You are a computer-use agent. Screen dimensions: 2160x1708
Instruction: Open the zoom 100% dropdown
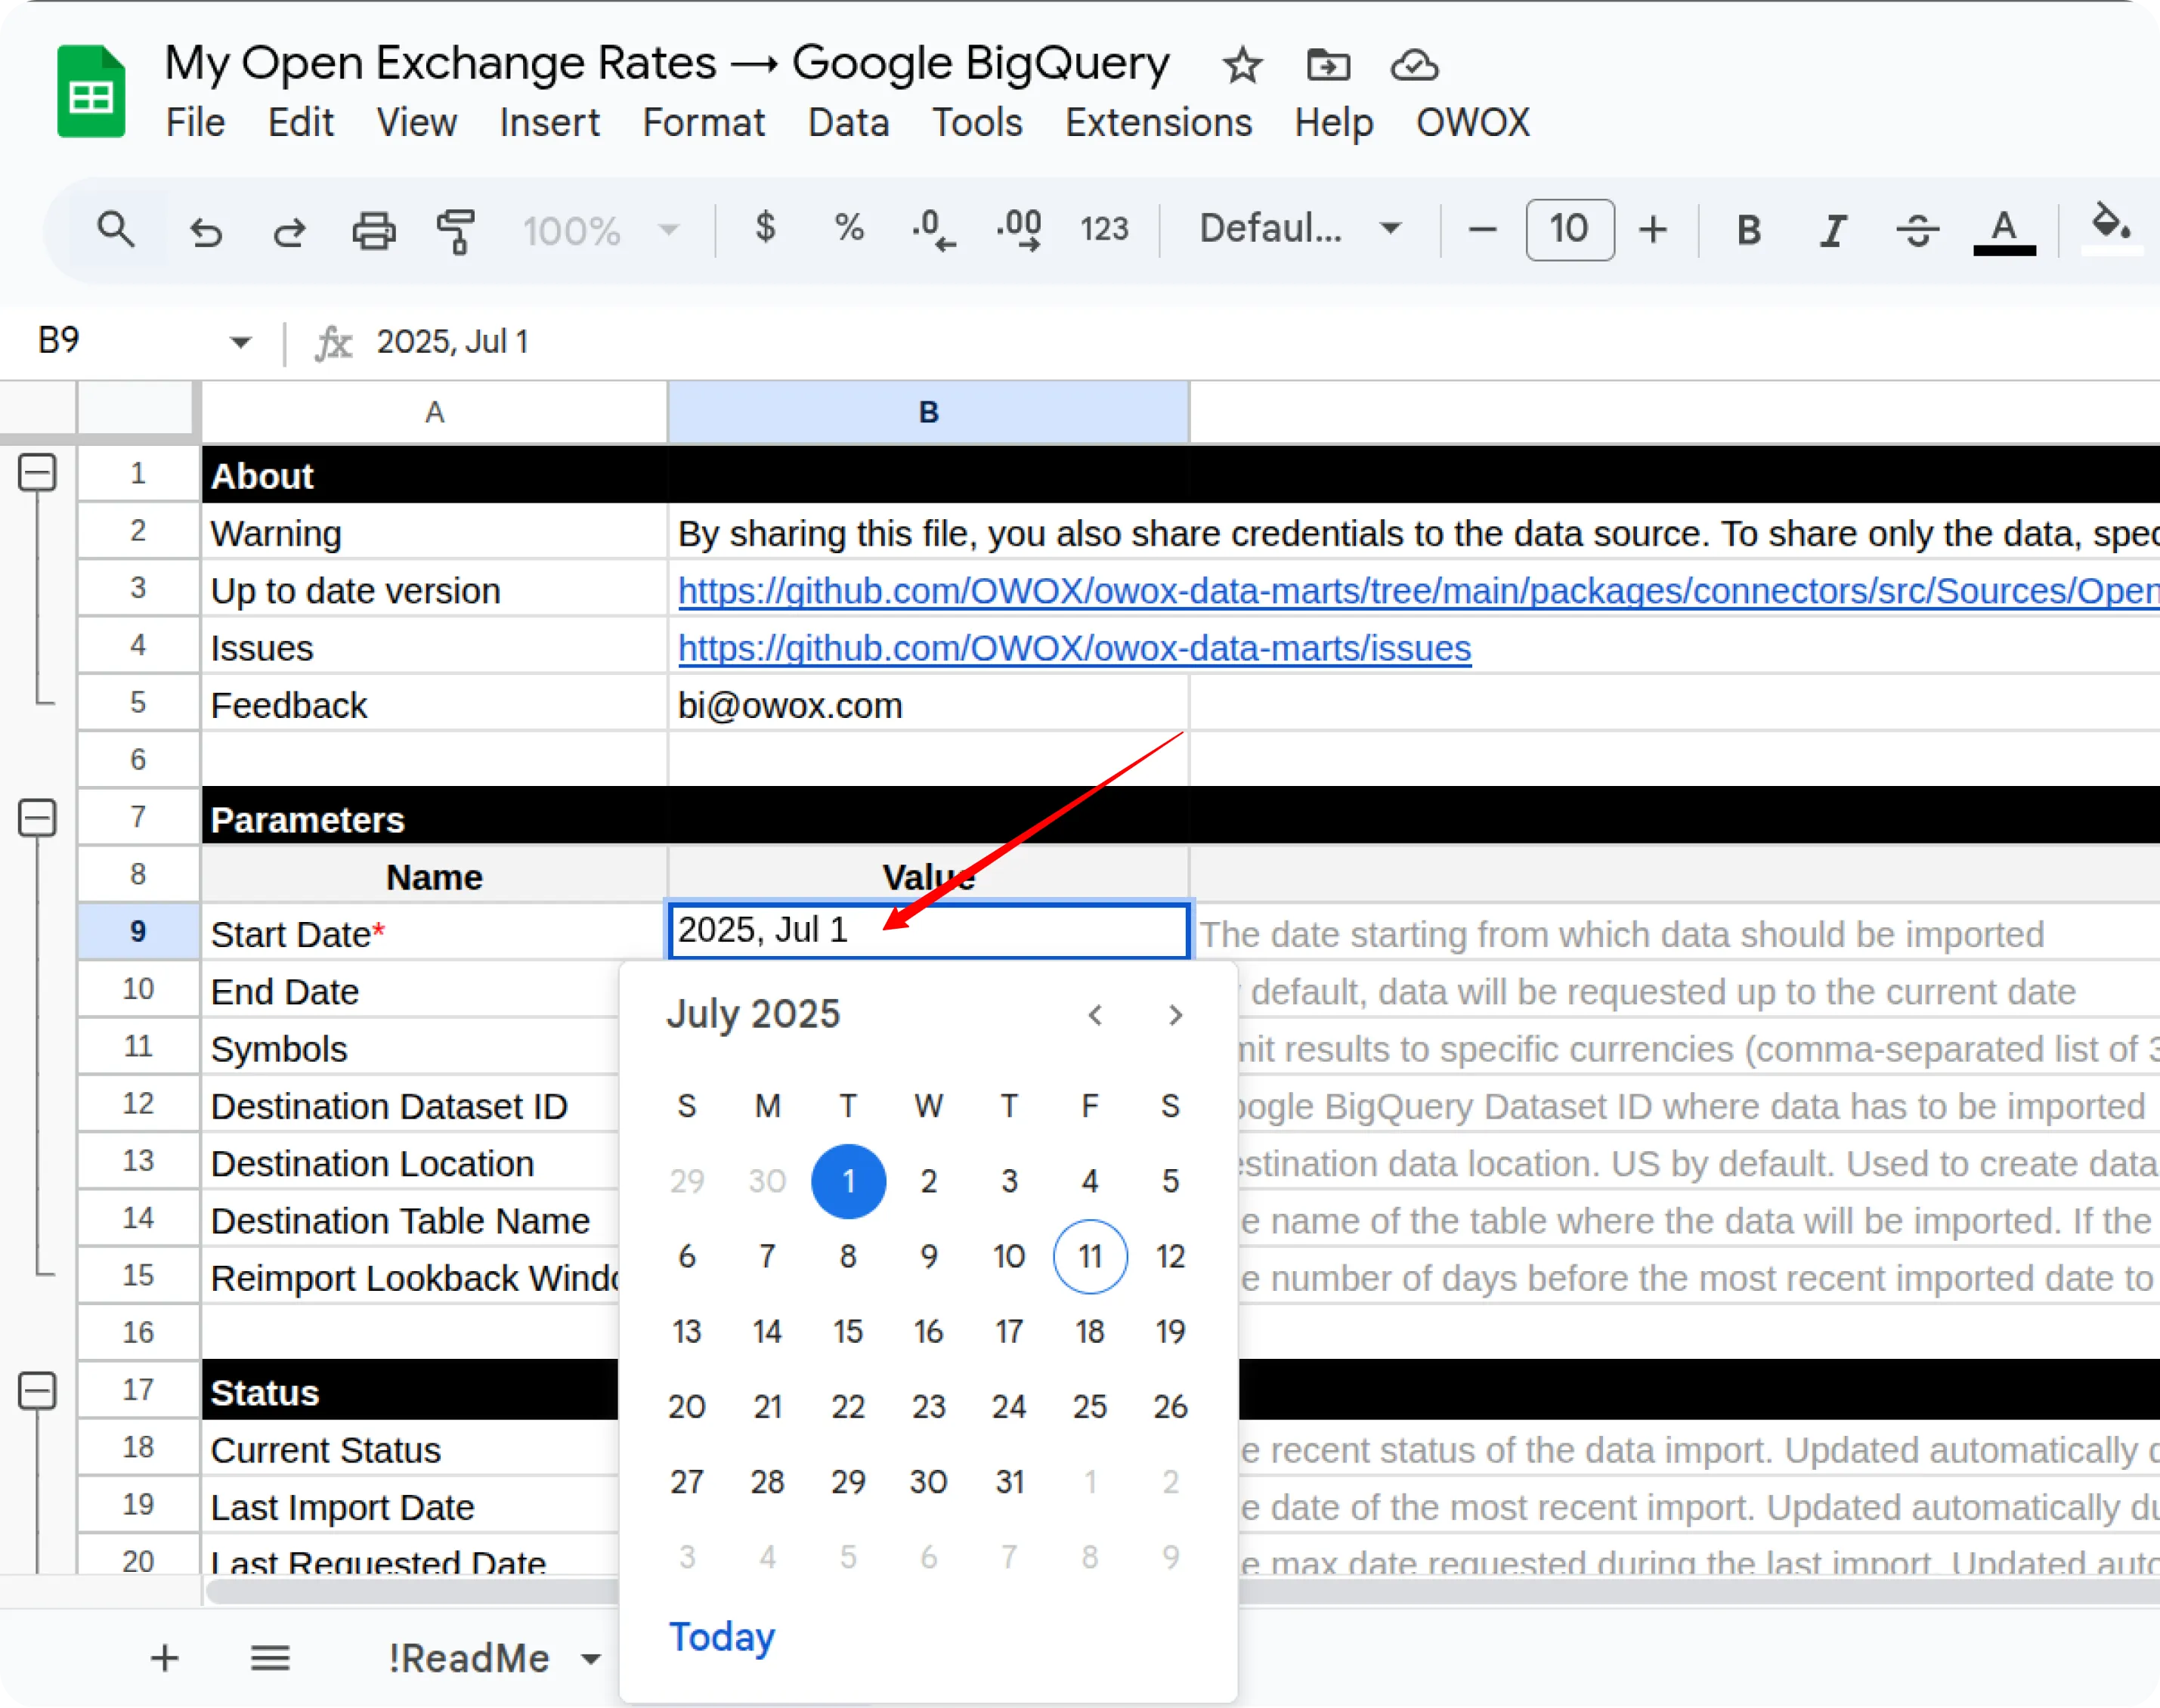pos(601,231)
